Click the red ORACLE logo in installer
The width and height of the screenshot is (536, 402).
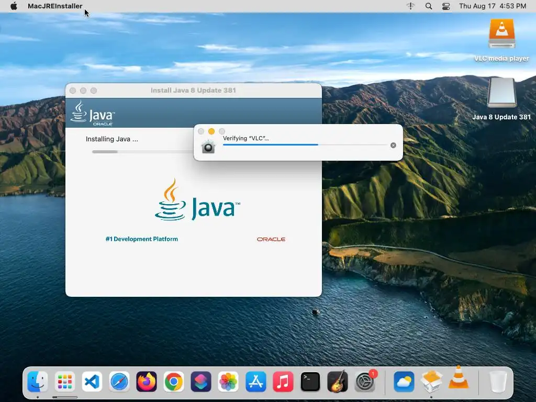271,239
